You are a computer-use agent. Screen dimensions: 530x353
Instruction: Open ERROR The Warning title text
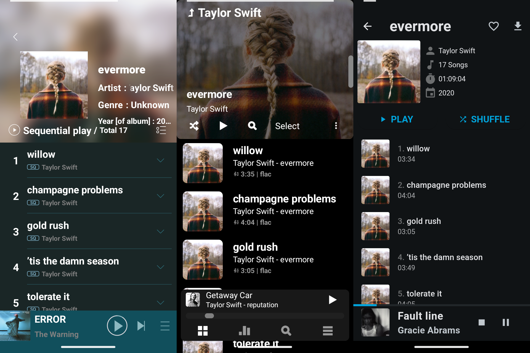(x=57, y=327)
